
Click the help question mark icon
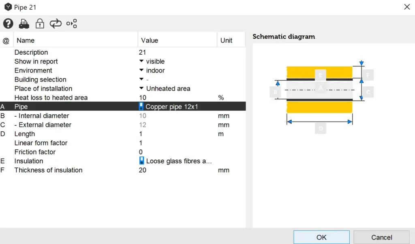pos(8,24)
